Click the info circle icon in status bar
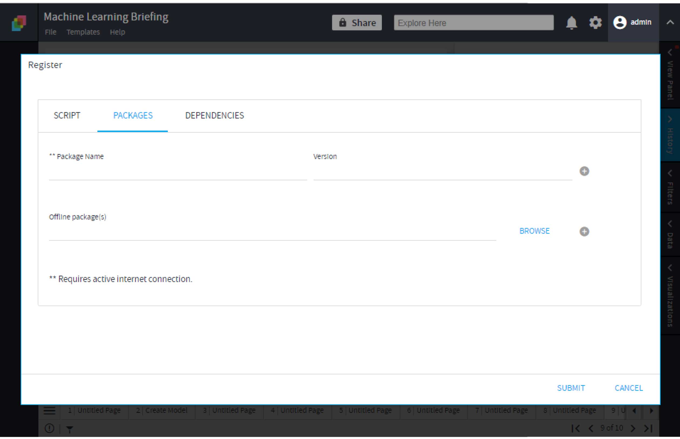Screen dimensions: 680x439 point(49,428)
